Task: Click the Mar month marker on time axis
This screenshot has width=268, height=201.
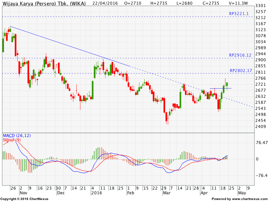Action: [167, 193]
